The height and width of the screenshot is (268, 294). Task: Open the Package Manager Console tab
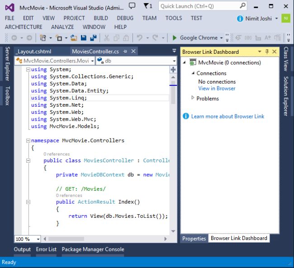click(x=93, y=249)
